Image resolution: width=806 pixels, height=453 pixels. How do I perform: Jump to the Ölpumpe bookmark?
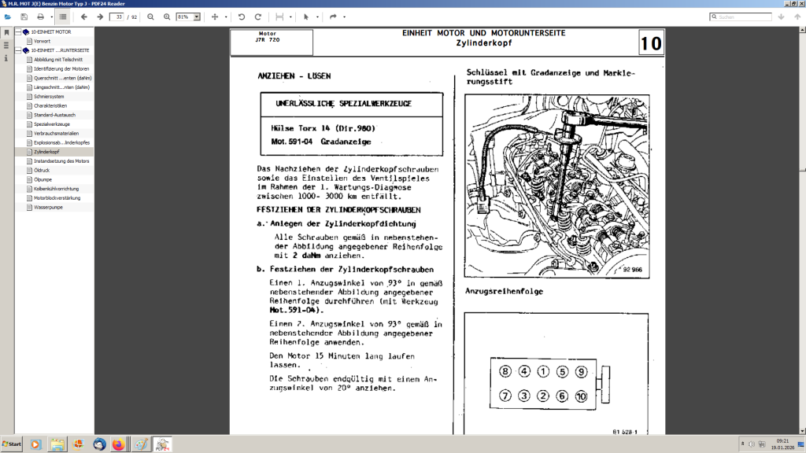[43, 179]
